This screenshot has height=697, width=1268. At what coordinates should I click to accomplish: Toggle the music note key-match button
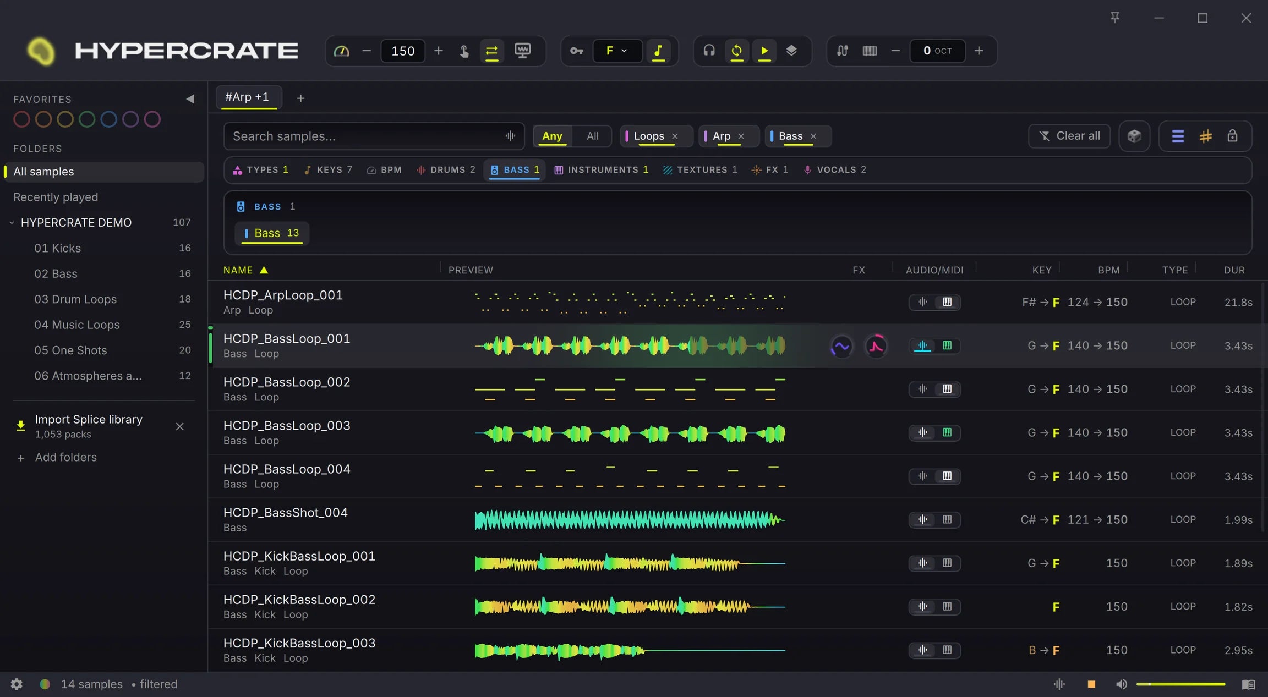(x=658, y=51)
